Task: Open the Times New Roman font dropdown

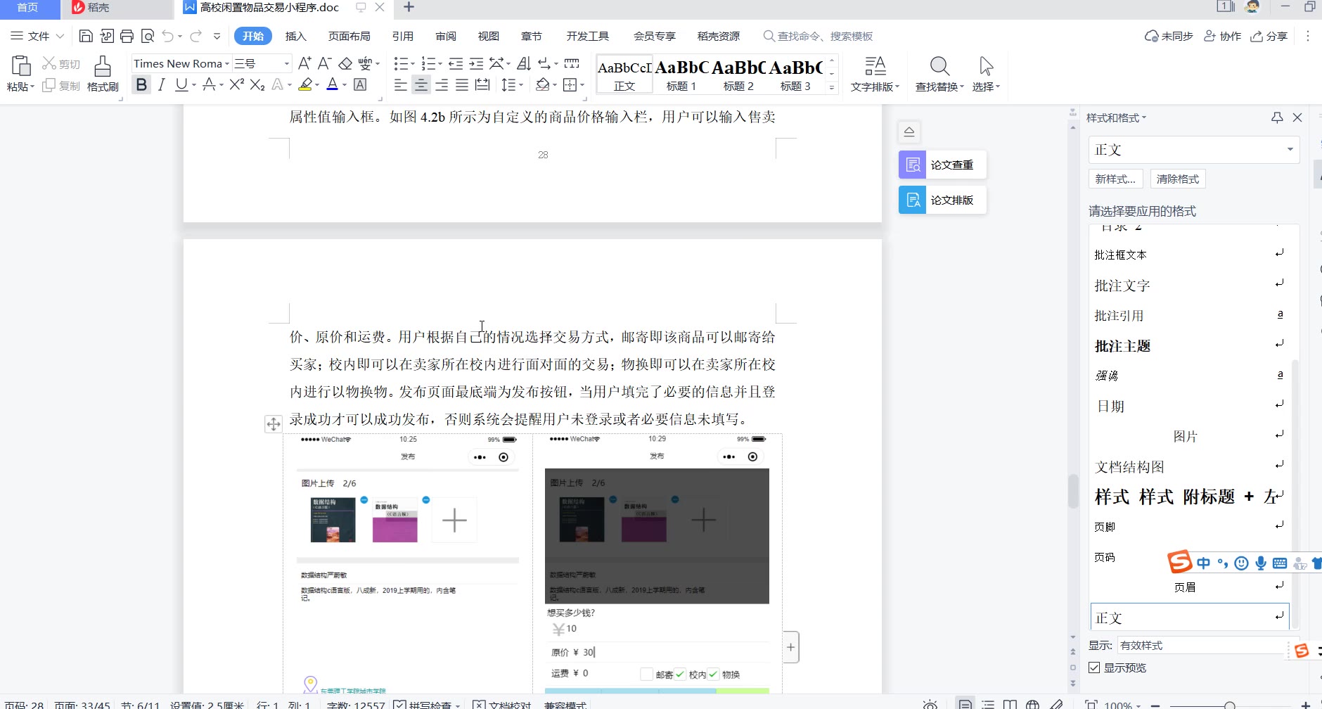Action: coord(227,63)
